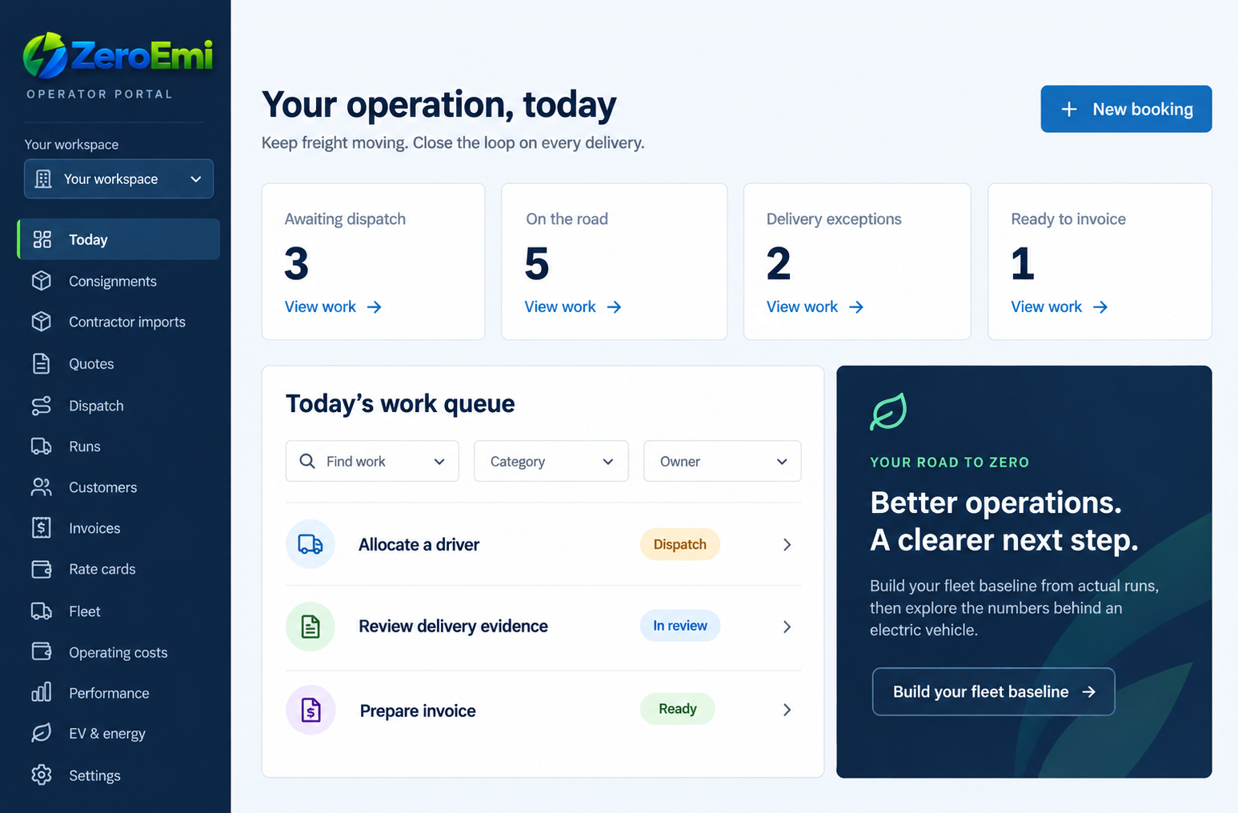Click the ZeroEmi logo

[x=118, y=56]
